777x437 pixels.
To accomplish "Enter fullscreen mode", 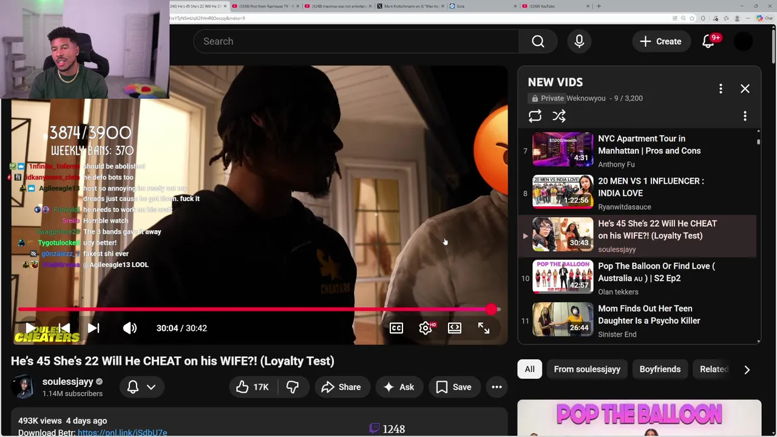I will pyautogui.click(x=483, y=328).
